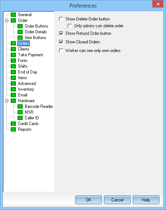The image size is (166, 210).
Task: Open the Take Payment settings
Action: pos(31,55)
